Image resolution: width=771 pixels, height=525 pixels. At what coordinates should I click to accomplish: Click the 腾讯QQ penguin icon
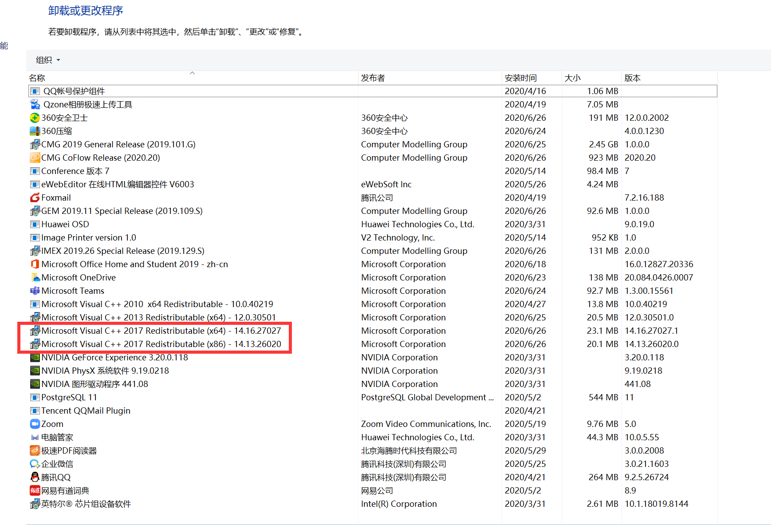pos(35,477)
